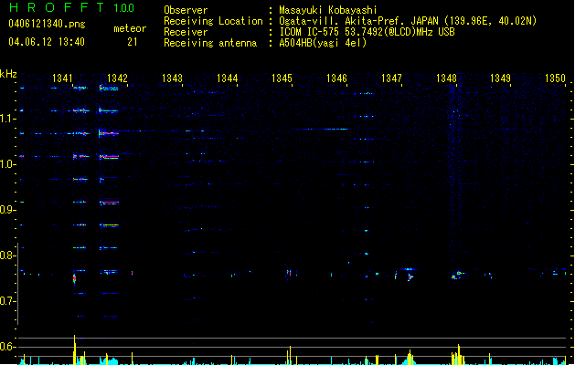Click the long horizontal echo trace before 1346

[x=321, y=129]
